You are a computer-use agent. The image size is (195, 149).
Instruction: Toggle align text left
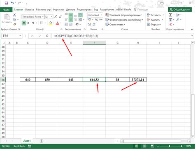pos(66,20)
